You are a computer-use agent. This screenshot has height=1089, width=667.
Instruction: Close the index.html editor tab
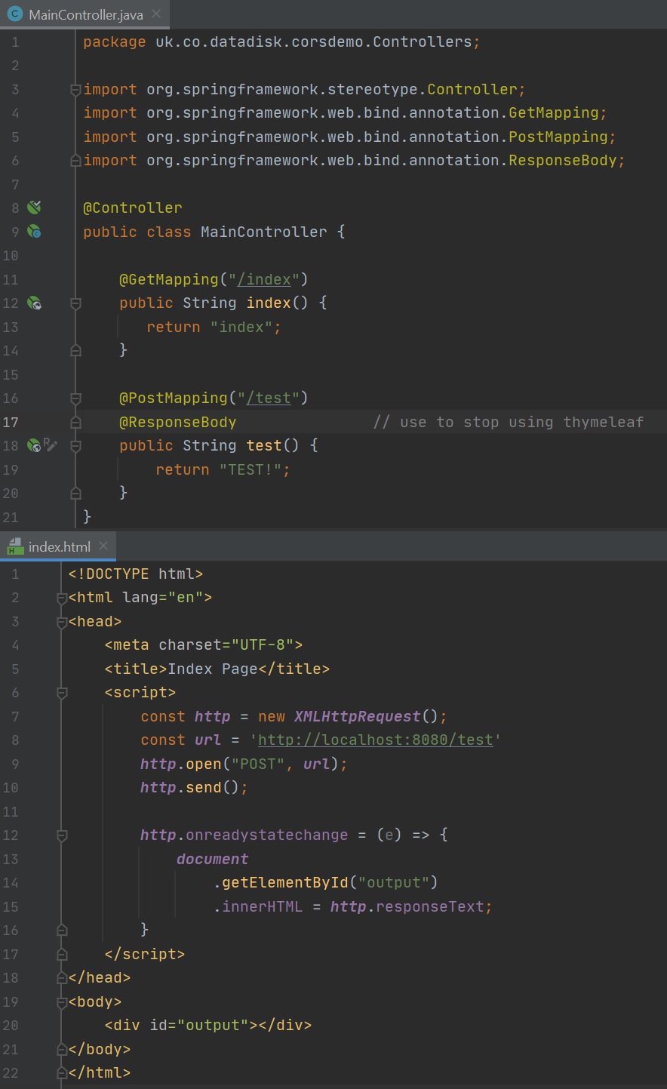[103, 546]
